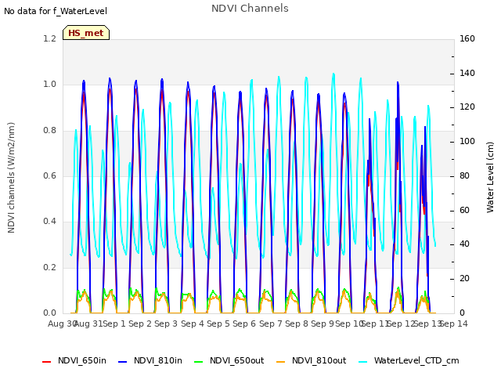This screenshot has height=376, width=501.
Task: Click the NDVI_650in legend label
Action: 82,360
